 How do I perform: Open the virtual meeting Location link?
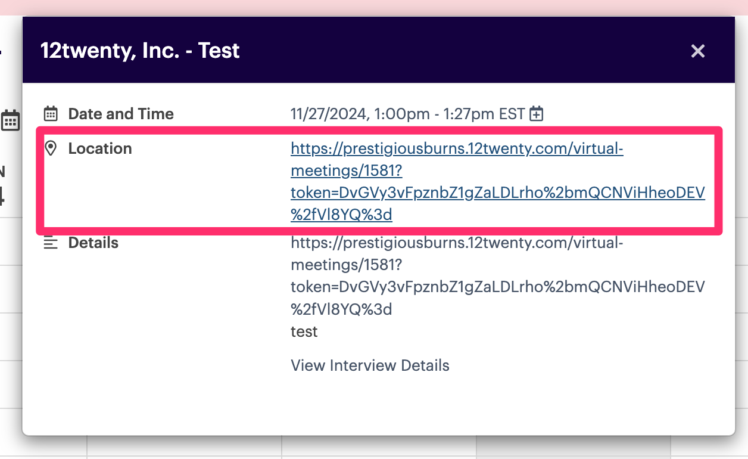[x=498, y=182]
